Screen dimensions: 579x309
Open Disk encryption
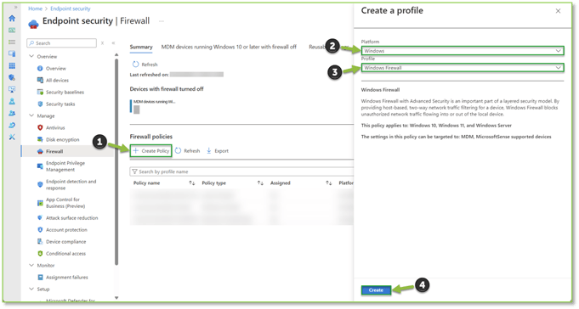(x=62, y=139)
